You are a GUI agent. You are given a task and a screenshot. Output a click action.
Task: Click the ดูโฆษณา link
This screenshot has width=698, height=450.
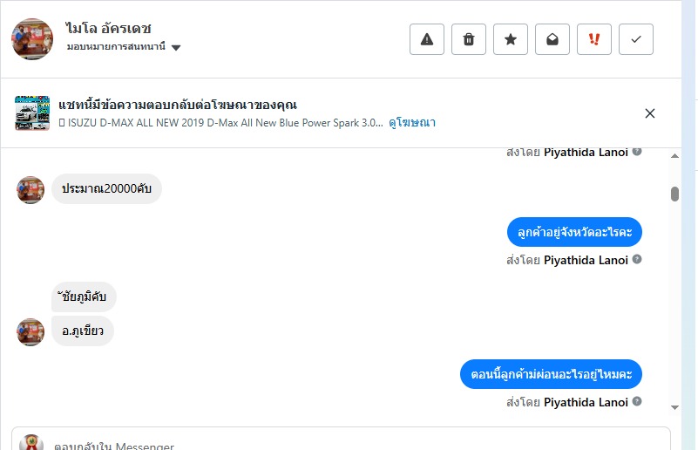412,123
